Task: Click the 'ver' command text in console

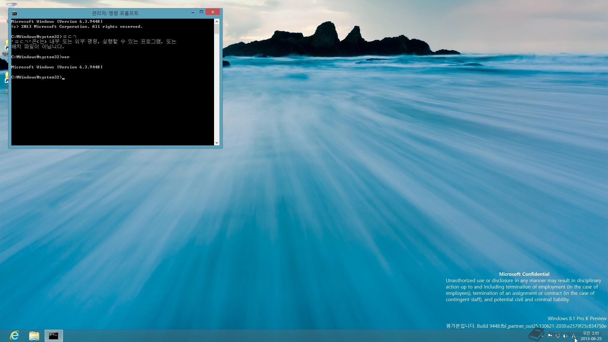Action: pos(66,57)
